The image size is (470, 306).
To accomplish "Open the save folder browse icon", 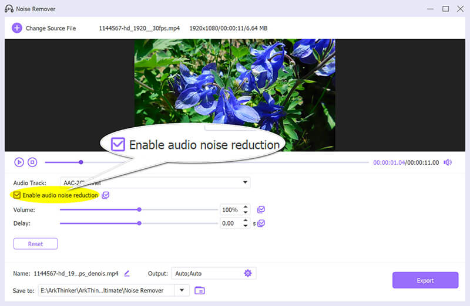I will click(x=200, y=290).
